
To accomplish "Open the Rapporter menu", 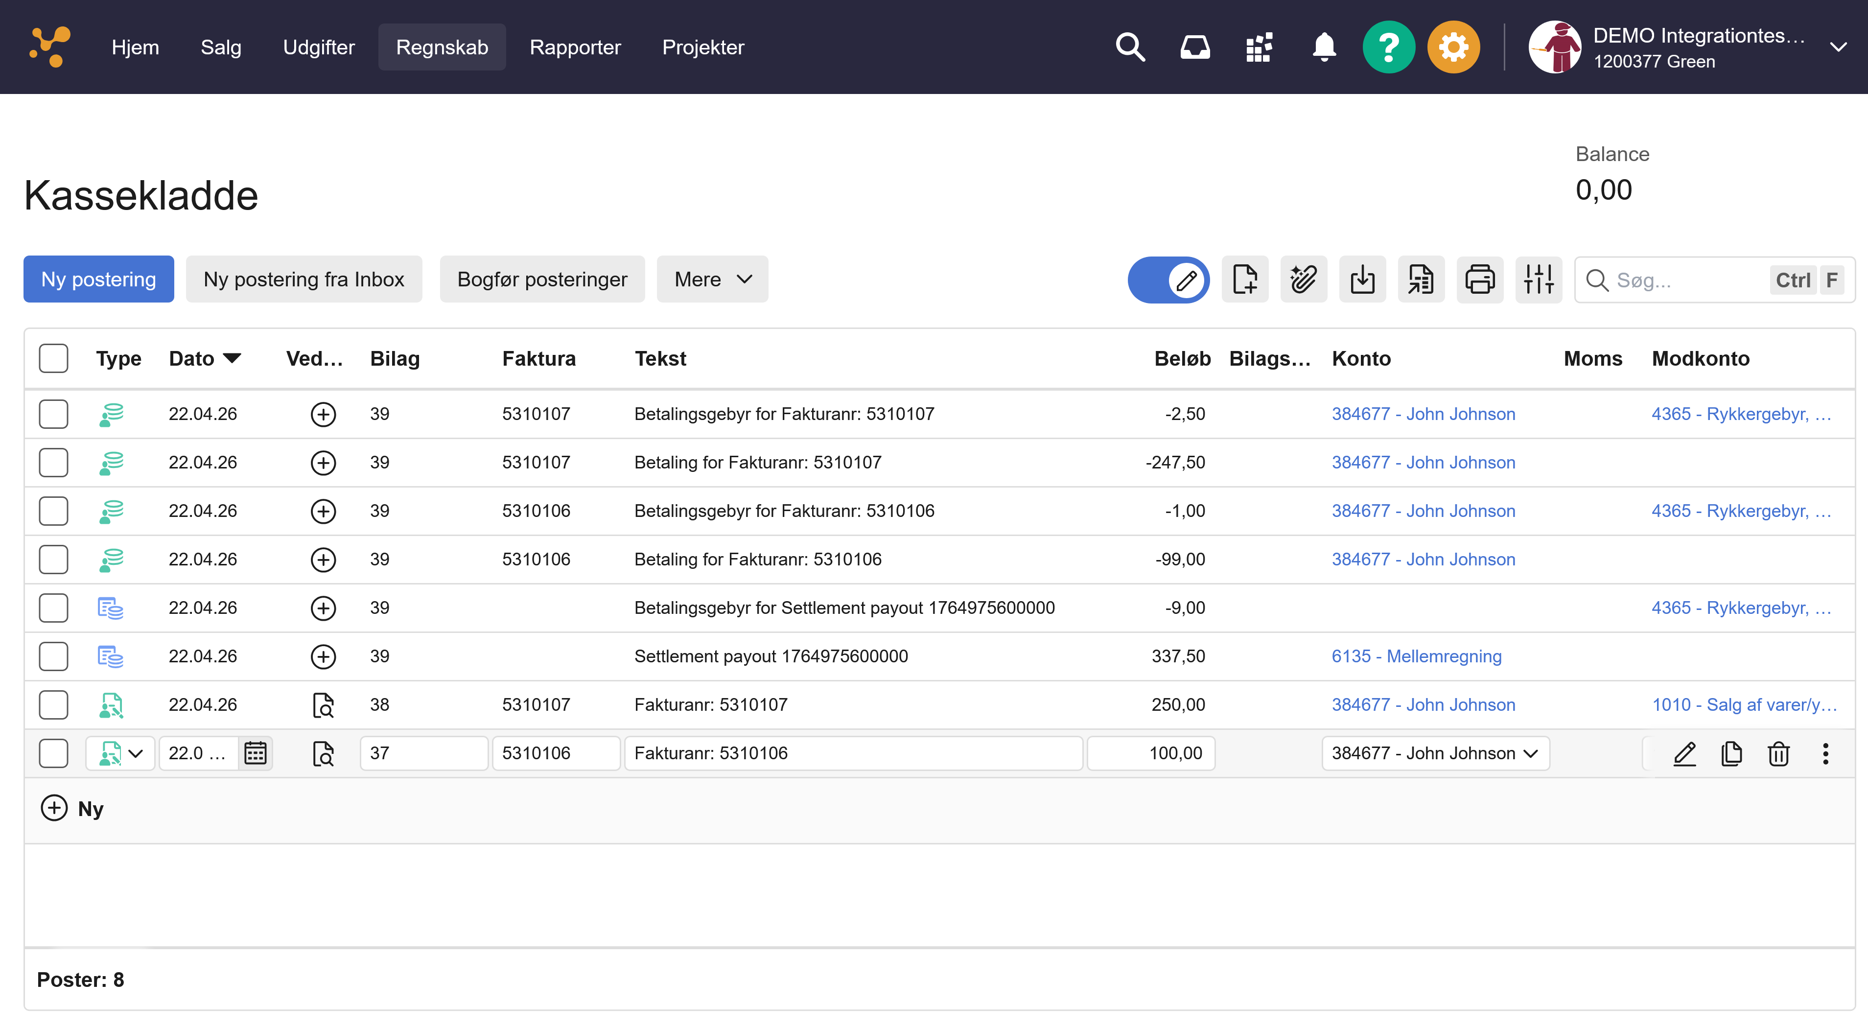I will pos(575,47).
